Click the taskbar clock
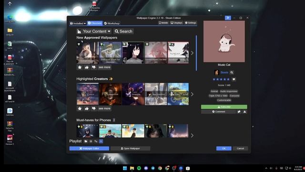 coord(298,168)
